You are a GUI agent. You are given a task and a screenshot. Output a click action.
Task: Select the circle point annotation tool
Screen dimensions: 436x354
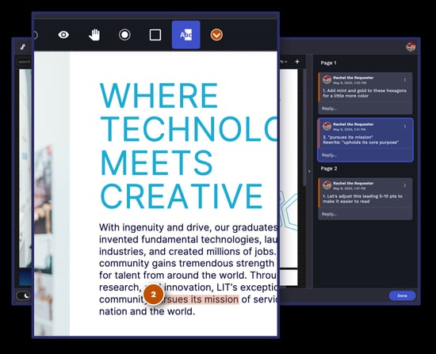coord(124,35)
